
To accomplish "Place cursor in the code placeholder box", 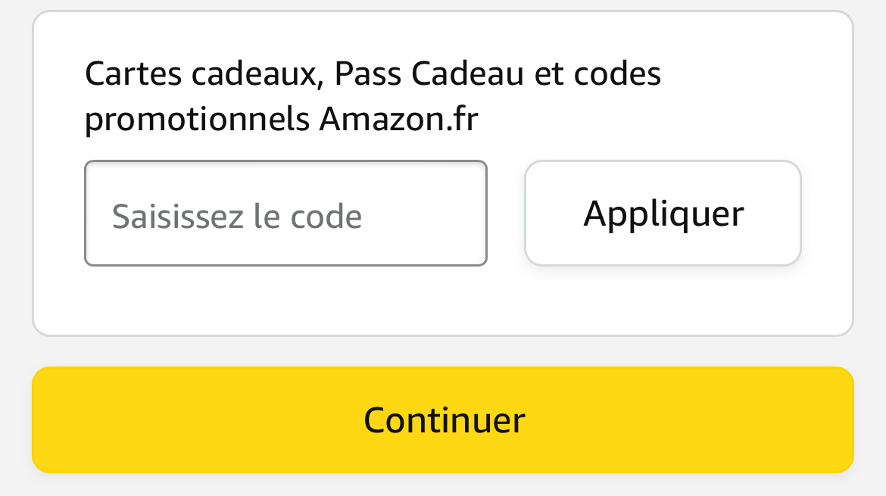I will point(285,214).
